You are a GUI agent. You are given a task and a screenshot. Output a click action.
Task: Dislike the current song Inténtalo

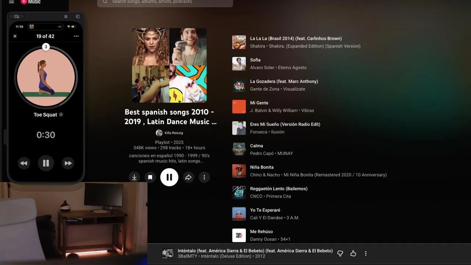pyautogui.click(x=340, y=254)
